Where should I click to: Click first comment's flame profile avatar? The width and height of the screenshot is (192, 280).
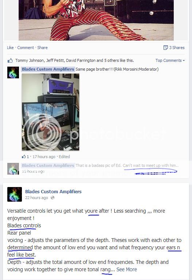pos(13,72)
